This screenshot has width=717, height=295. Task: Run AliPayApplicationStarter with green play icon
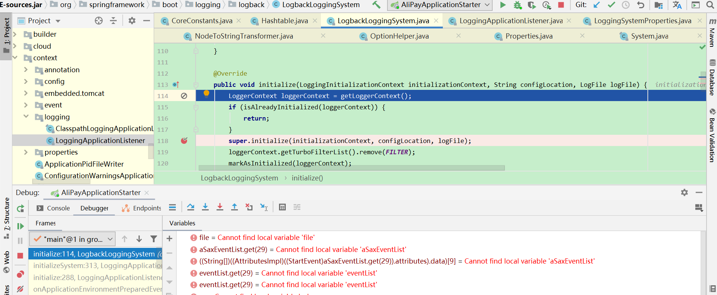point(503,5)
